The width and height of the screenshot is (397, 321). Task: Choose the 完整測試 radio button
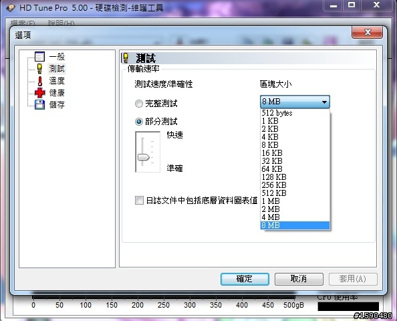pos(139,104)
